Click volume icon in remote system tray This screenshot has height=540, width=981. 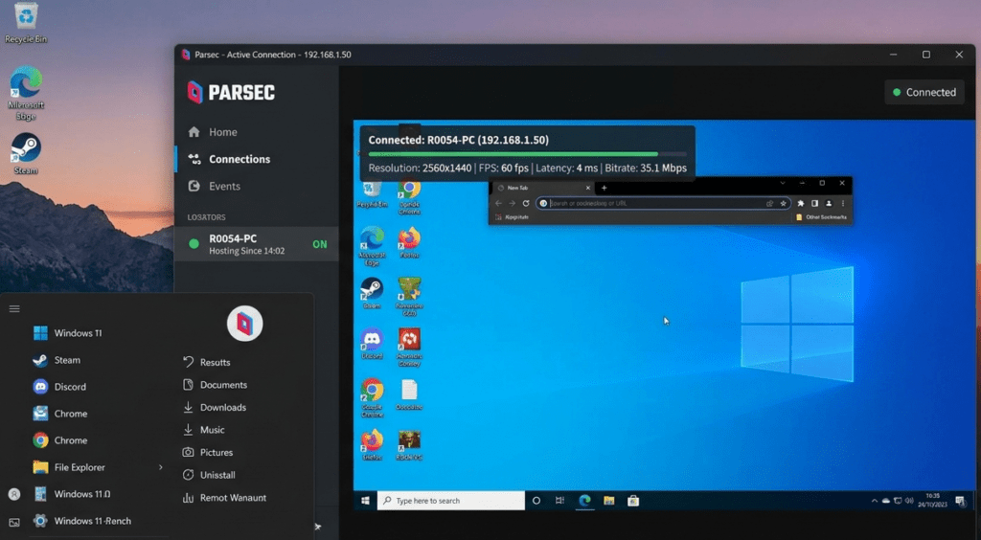click(x=909, y=501)
